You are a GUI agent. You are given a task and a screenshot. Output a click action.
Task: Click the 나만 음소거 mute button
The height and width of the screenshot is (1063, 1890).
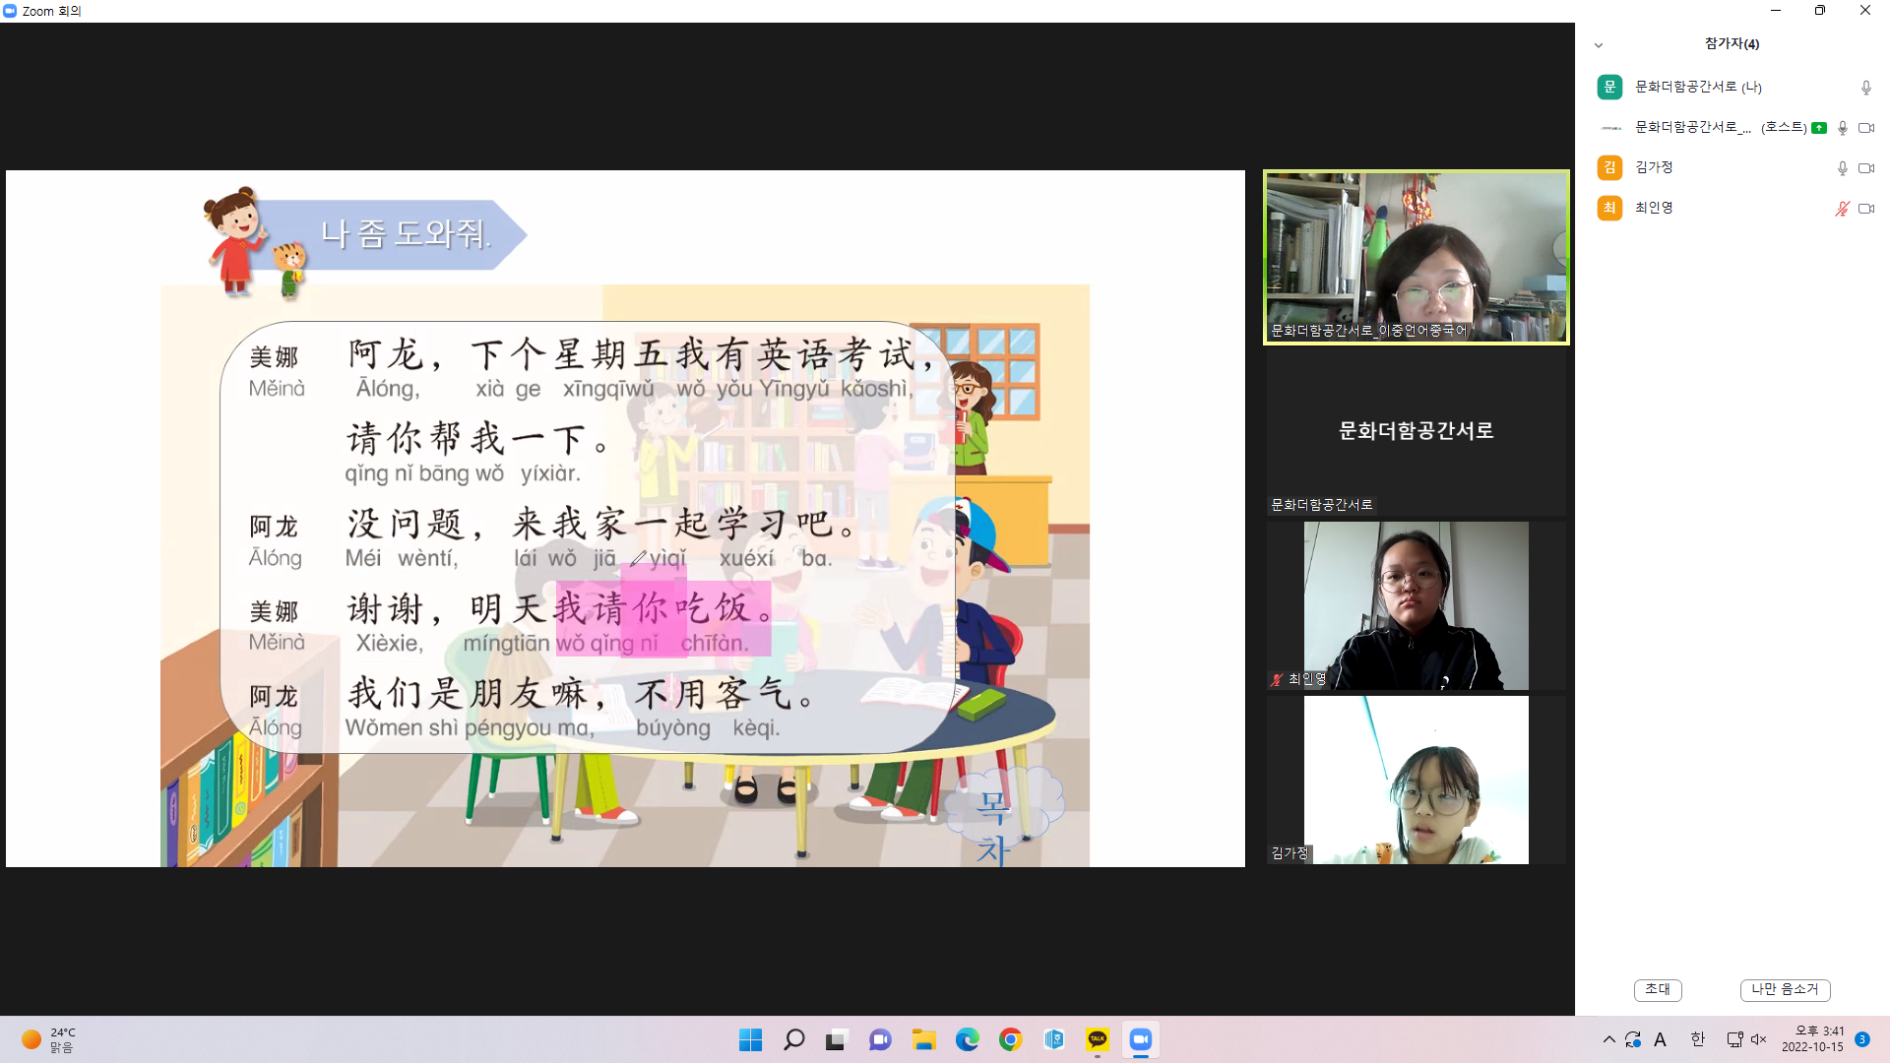coord(1785,990)
